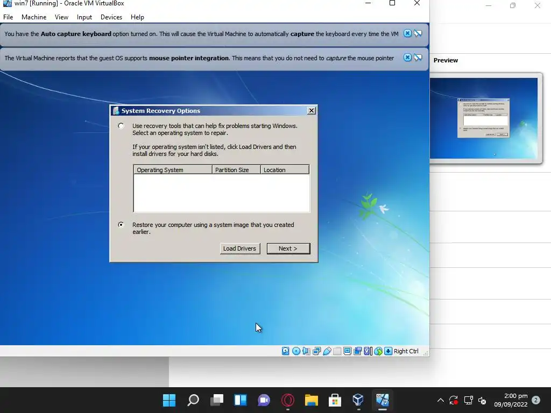551x413 pixels.
Task: Click the VirtualBox window title bar icon
Action: [7, 3]
